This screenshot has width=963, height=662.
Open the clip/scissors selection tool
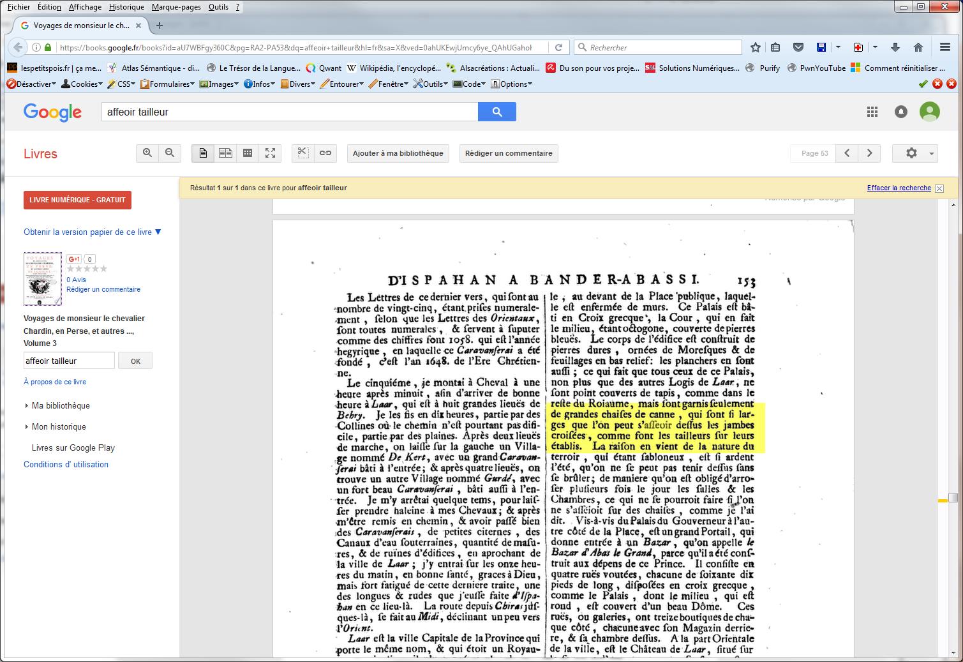point(302,153)
